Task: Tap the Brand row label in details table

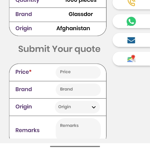Action: point(24,14)
